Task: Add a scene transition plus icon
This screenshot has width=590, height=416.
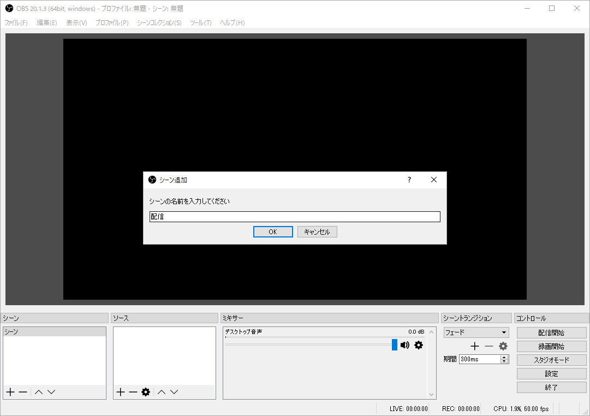Action: [x=475, y=346]
